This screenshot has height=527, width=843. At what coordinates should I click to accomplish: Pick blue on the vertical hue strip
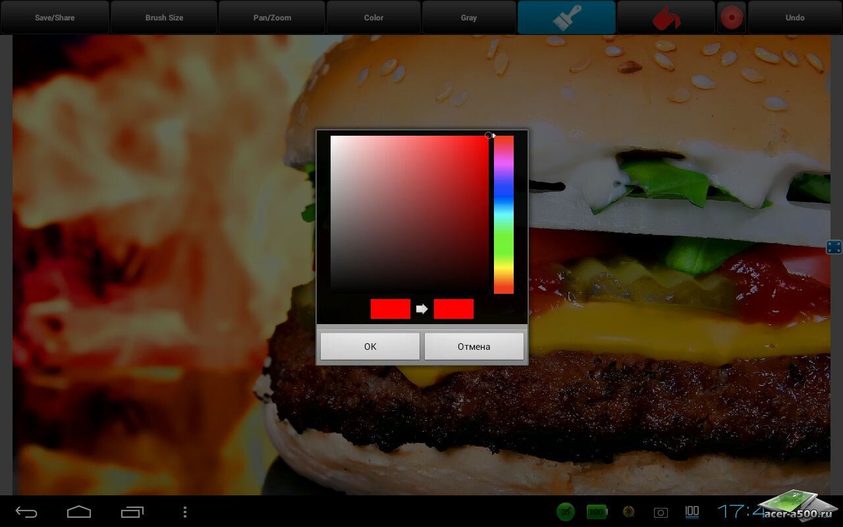pyautogui.click(x=503, y=191)
